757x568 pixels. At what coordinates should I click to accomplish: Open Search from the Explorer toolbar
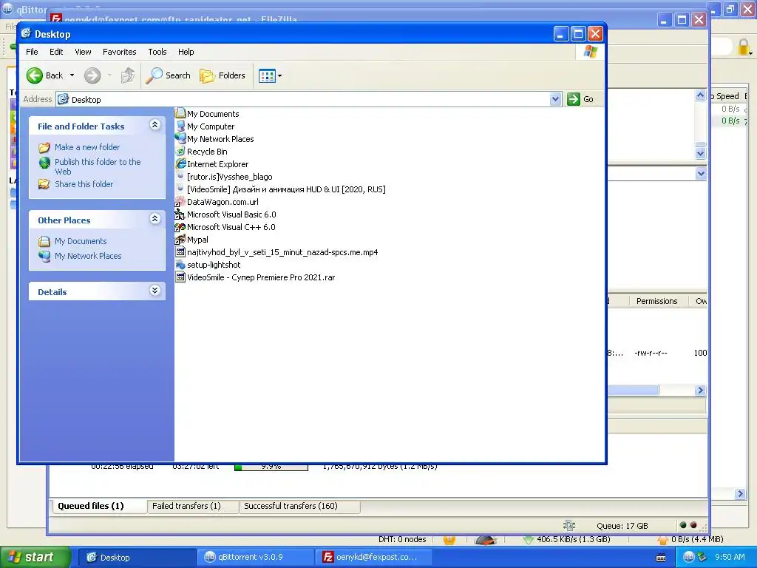tap(169, 75)
